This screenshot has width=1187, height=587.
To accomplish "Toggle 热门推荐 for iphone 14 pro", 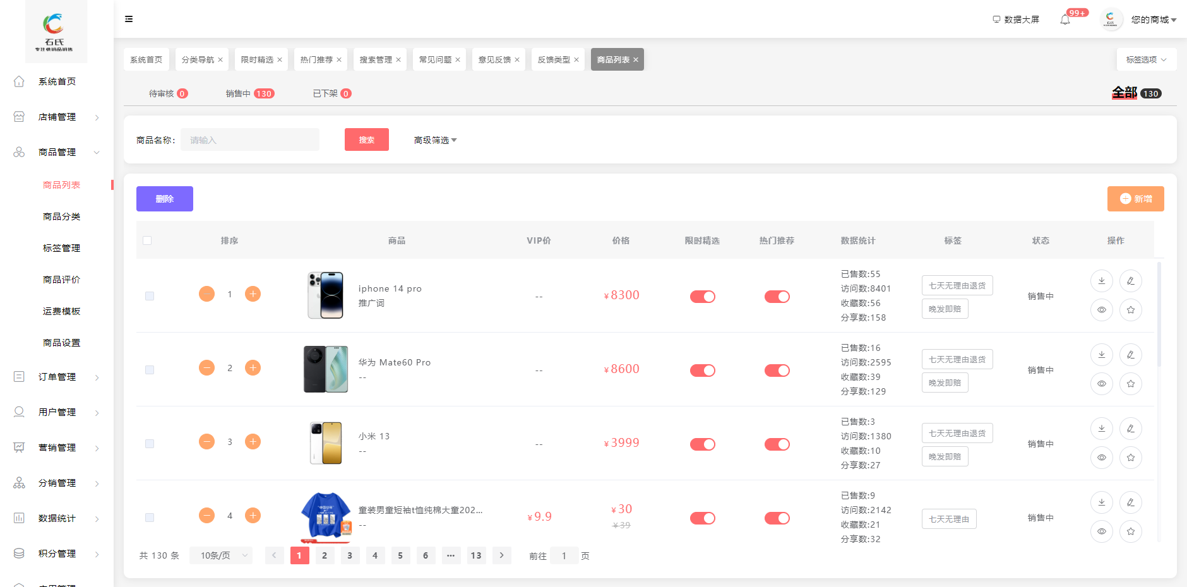I will pos(777,297).
